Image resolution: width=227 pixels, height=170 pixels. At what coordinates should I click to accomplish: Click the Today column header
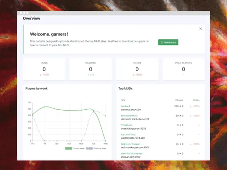coord(196,100)
